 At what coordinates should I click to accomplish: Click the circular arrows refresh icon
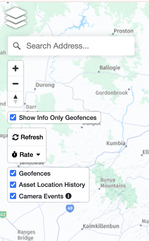(x=15, y=137)
